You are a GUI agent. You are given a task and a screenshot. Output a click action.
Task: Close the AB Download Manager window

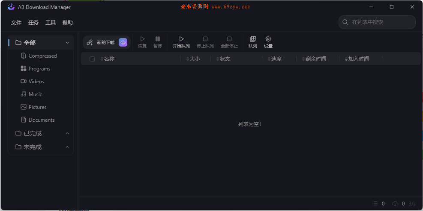tap(412, 7)
